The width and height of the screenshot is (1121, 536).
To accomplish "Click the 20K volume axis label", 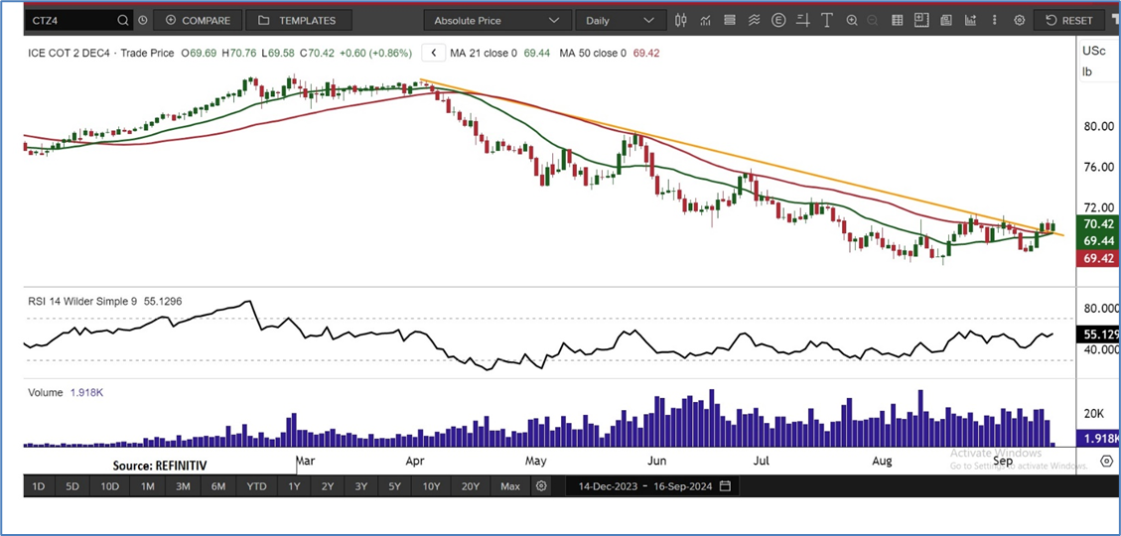I will [1094, 415].
